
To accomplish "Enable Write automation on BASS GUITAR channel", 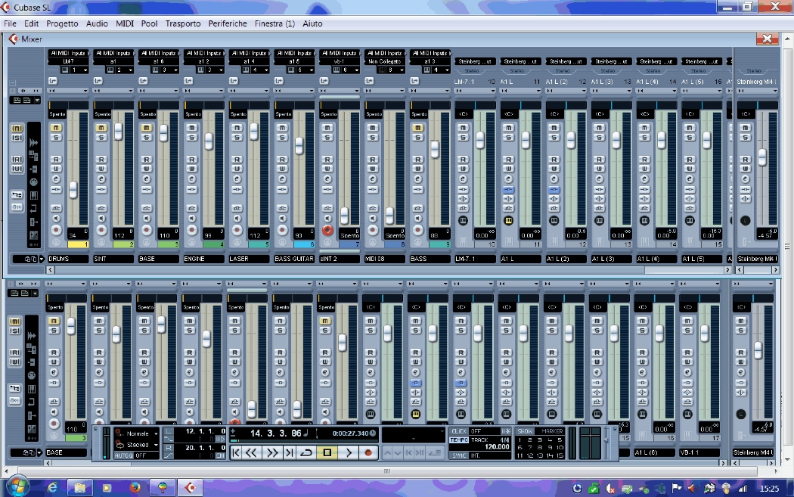I will click(282, 169).
